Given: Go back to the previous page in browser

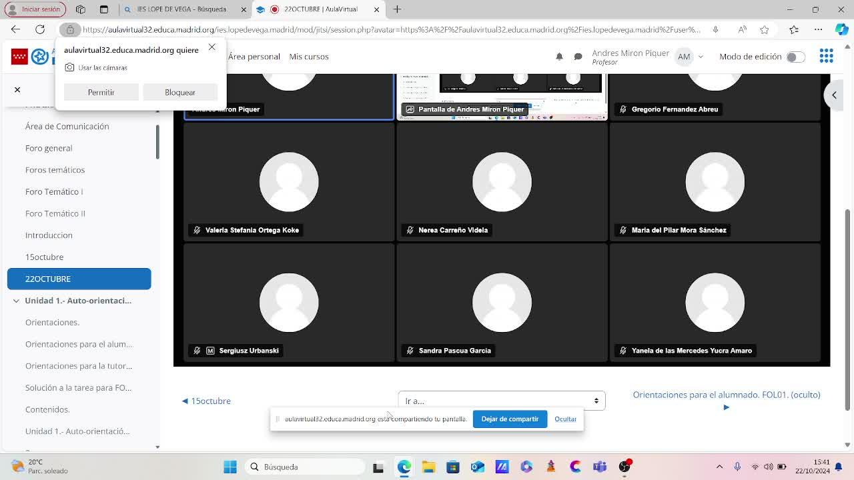Looking at the screenshot, I should 15,29.
